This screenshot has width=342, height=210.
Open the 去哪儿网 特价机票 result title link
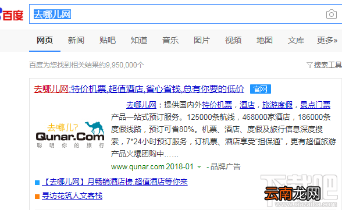(139, 89)
